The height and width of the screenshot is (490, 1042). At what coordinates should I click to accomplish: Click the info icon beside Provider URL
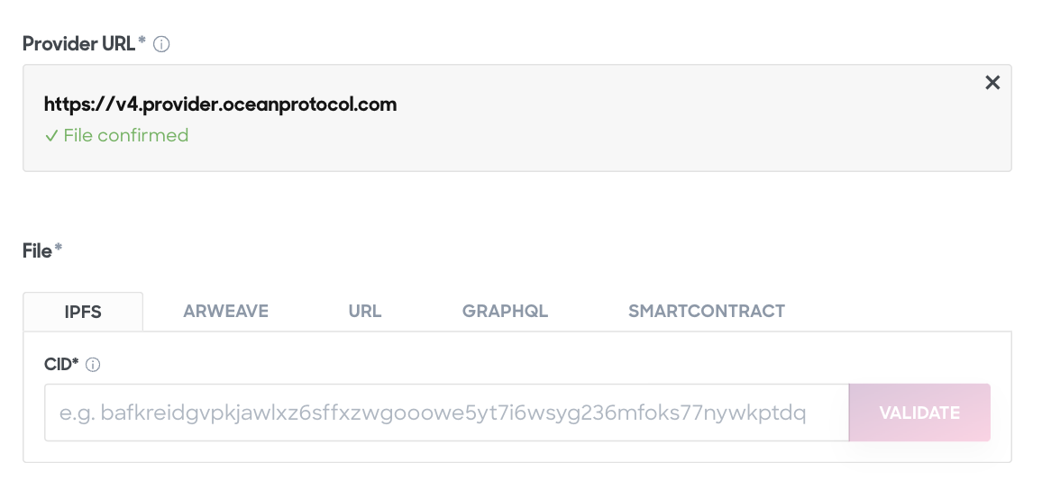(x=161, y=44)
